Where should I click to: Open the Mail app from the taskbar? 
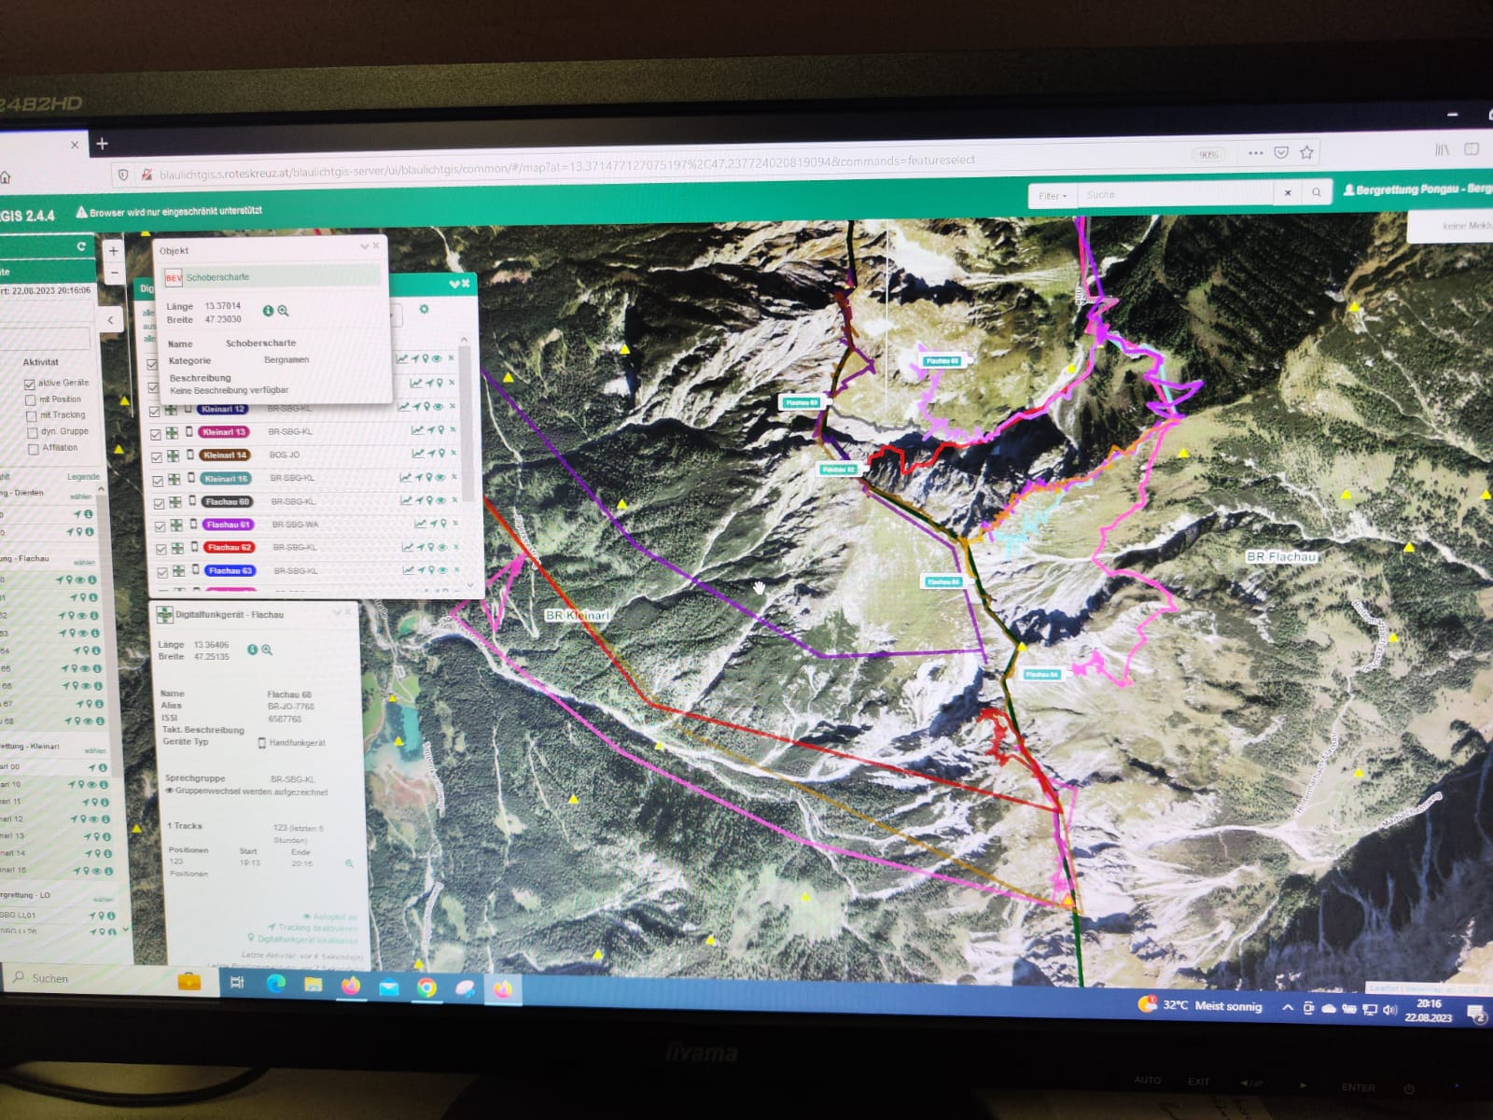point(388,987)
